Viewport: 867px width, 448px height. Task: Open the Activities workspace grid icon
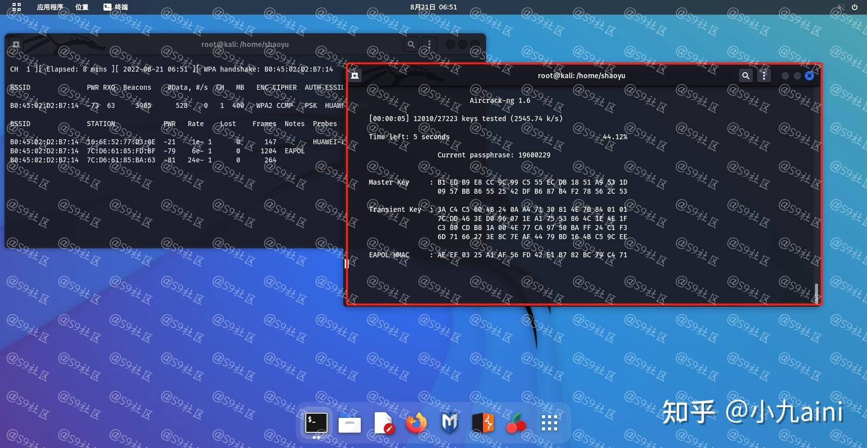[x=17, y=7]
